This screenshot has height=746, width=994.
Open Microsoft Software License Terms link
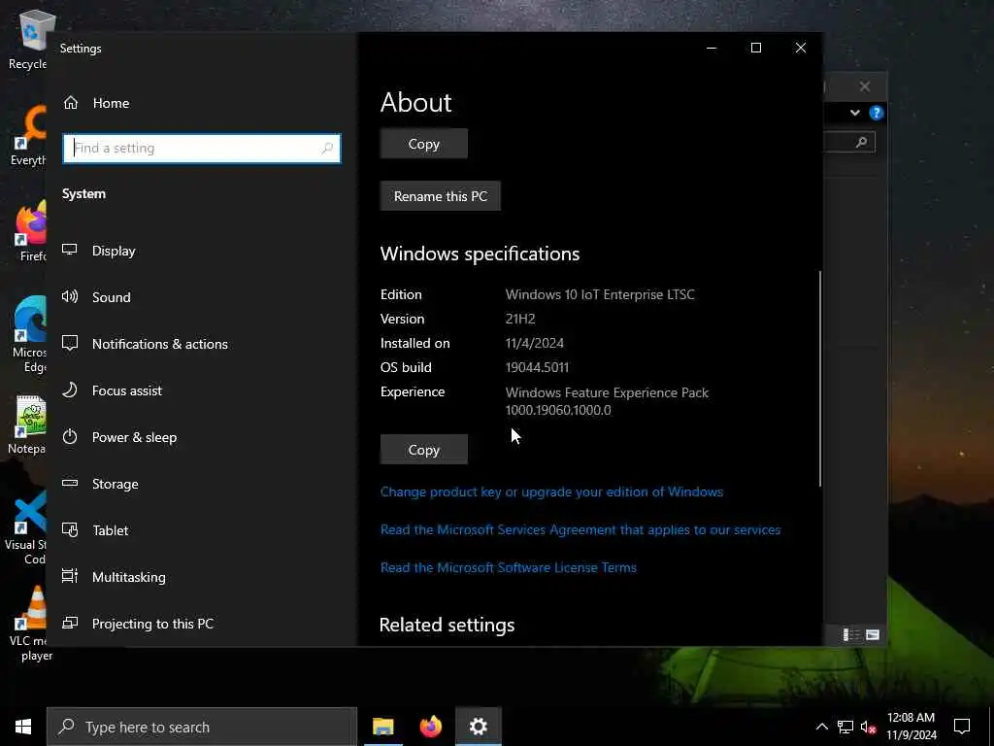tap(509, 567)
